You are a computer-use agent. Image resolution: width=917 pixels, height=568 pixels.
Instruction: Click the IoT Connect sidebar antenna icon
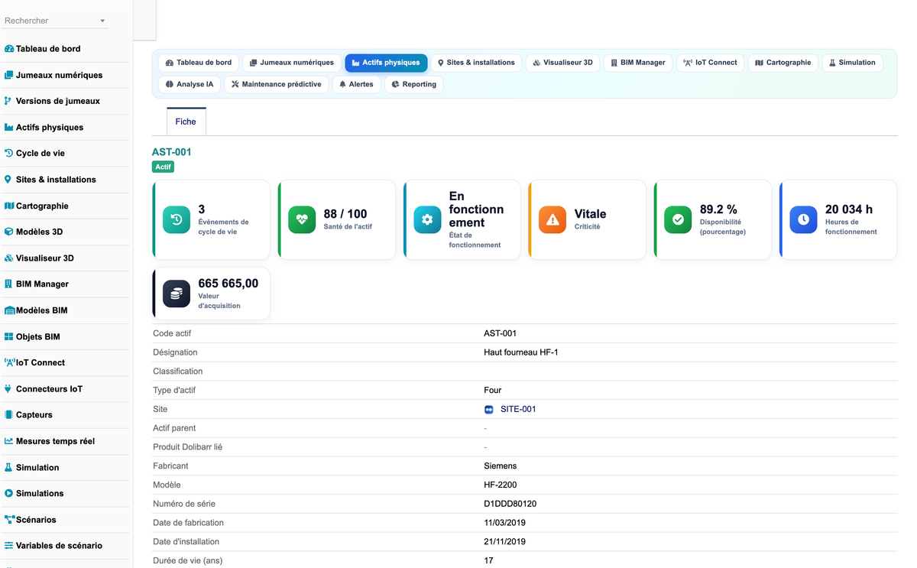(10, 362)
